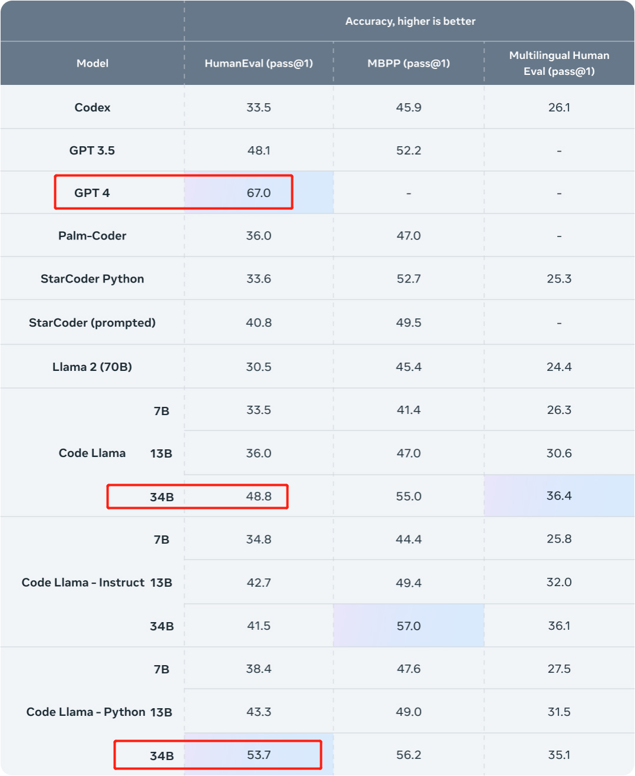
Task: Click the Code Llama - Instruct group label
Action: [83, 583]
